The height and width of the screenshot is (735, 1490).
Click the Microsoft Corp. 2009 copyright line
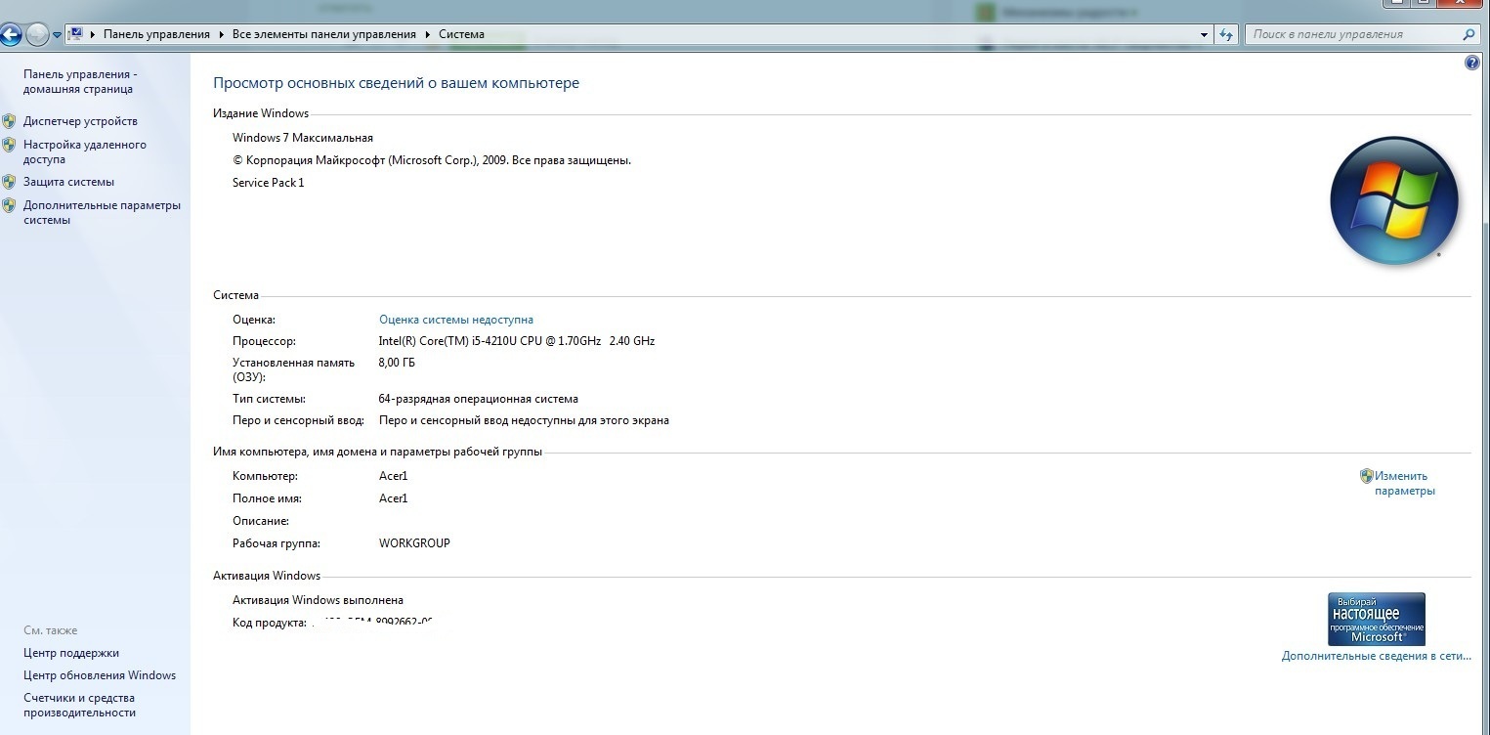(432, 160)
